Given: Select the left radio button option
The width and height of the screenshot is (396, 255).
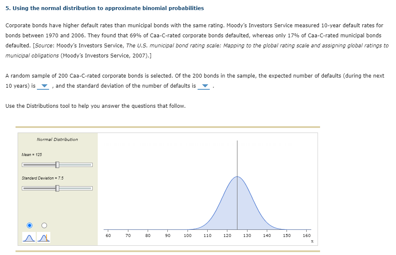Looking at the screenshot, I should click(x=29, y=225).
